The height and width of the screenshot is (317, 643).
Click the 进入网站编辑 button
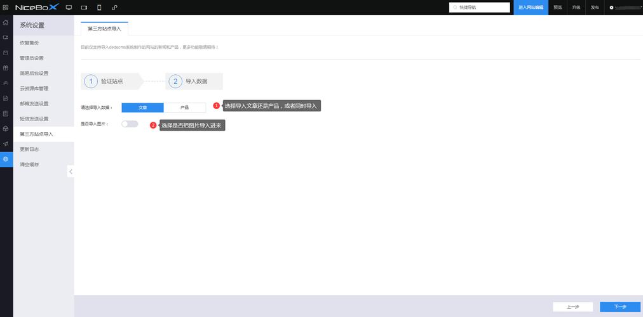[531, 8]
